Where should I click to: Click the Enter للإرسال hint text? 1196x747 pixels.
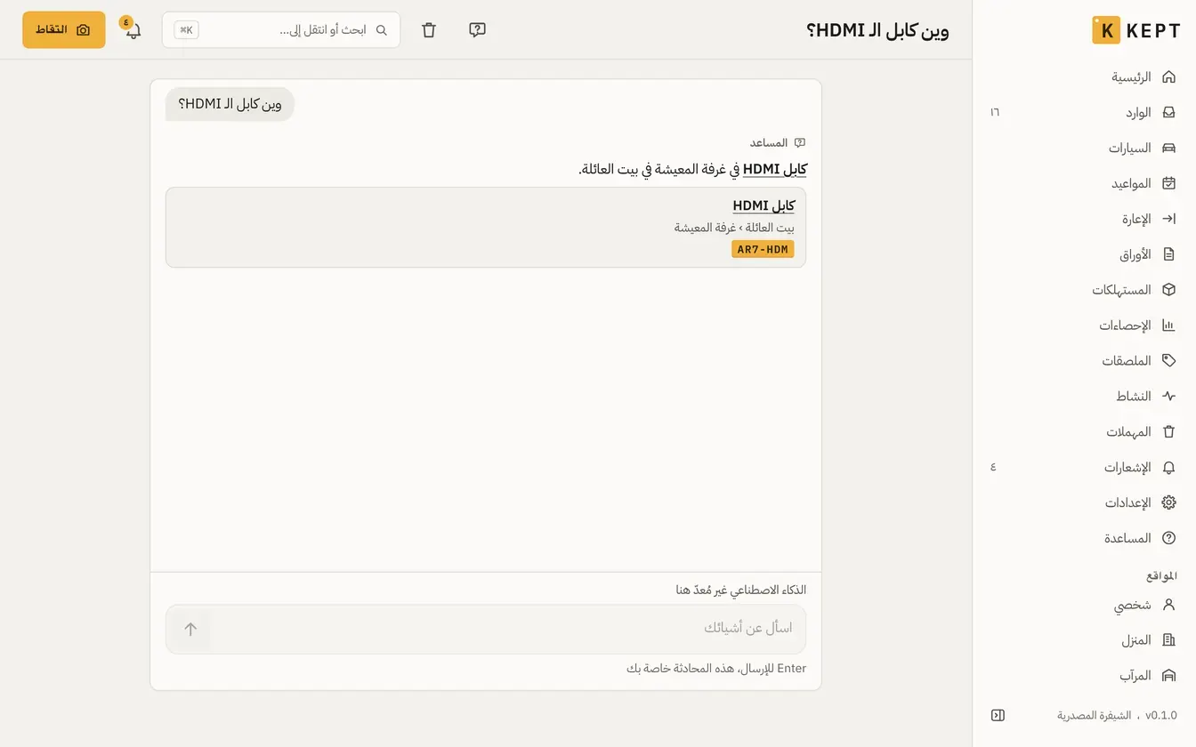(716, 669)
